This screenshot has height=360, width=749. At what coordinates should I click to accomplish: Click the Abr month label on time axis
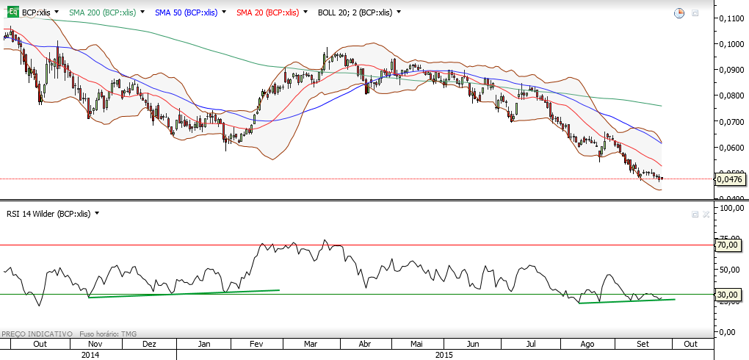click(x=365, y=345)
